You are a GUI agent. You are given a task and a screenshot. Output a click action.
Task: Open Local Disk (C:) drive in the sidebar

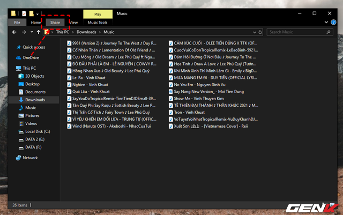coord(20,131)
